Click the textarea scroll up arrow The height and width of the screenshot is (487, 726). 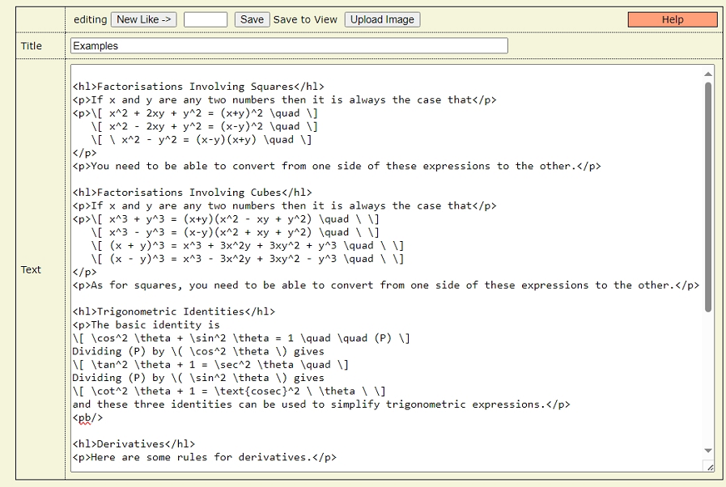(x=708, y=74)
